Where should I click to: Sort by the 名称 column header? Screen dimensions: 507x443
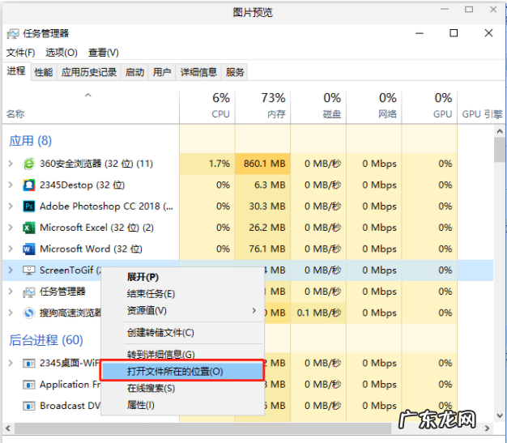point(91,107)
